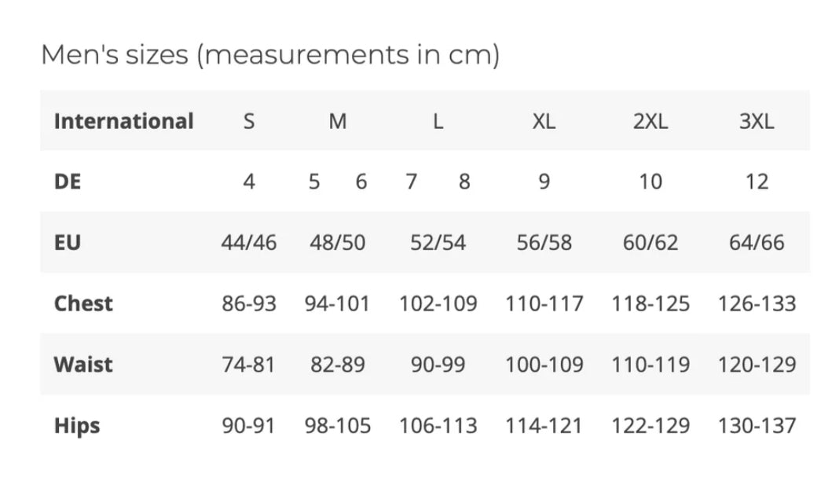Select chest measurement 126-133

coord(757,303)
